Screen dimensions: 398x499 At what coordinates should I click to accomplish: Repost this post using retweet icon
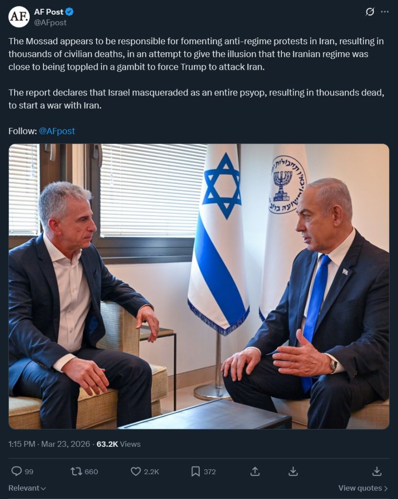77,471
